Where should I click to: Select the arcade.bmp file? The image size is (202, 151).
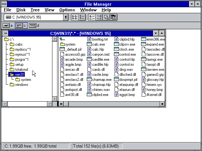click(72, 59)
